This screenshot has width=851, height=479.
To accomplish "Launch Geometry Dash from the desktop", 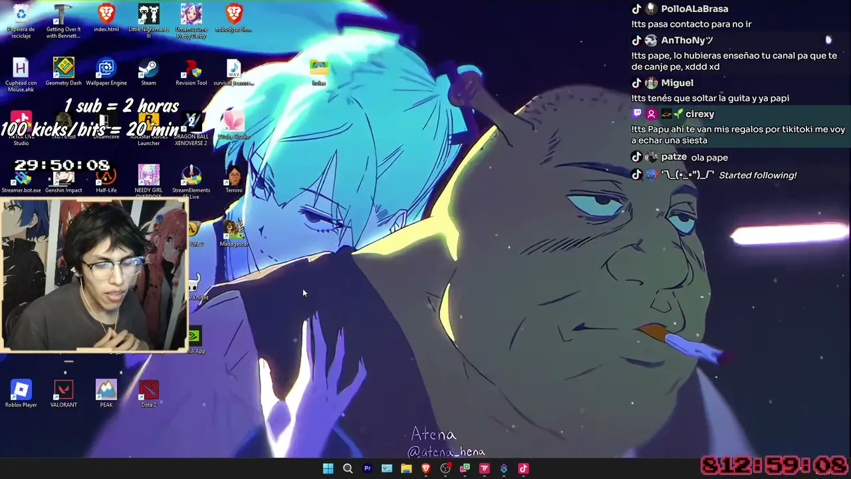I will click(64, 72).
